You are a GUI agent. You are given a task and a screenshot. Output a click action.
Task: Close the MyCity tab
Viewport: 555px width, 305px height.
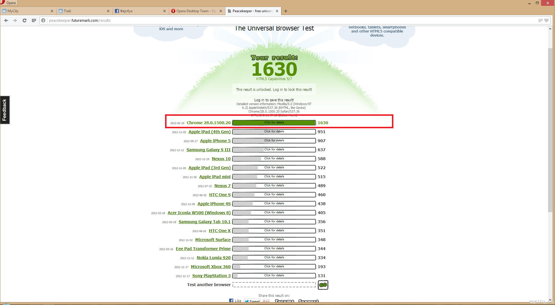[x=52, y=11]
